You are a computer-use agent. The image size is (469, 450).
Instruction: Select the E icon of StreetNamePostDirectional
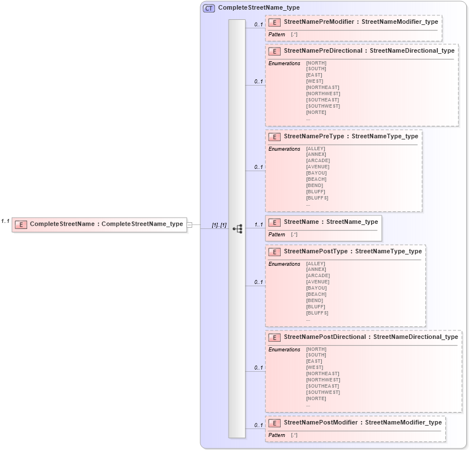tap(274, 337)
